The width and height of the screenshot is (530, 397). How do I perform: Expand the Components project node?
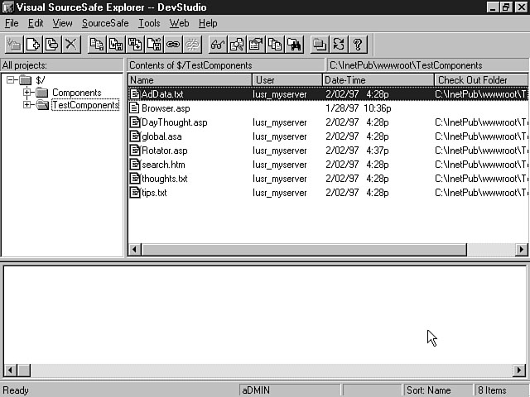[27, 93]
